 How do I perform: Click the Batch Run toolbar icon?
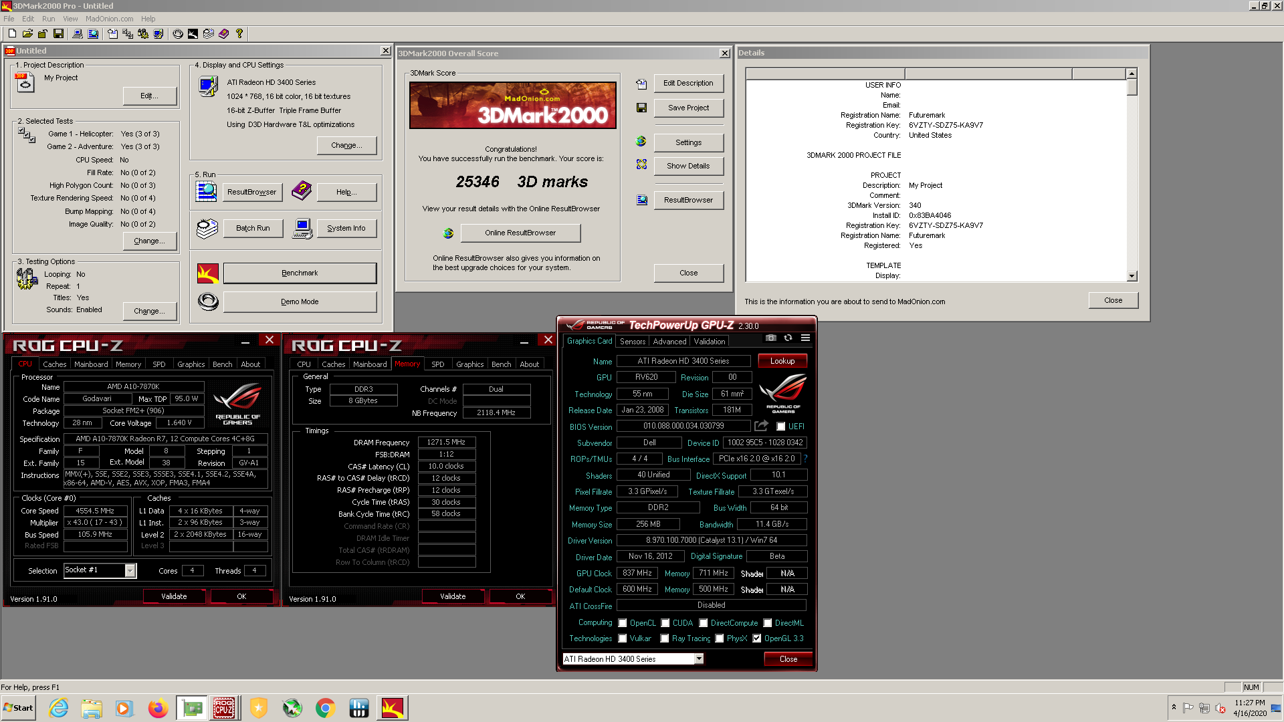(209, 33)
